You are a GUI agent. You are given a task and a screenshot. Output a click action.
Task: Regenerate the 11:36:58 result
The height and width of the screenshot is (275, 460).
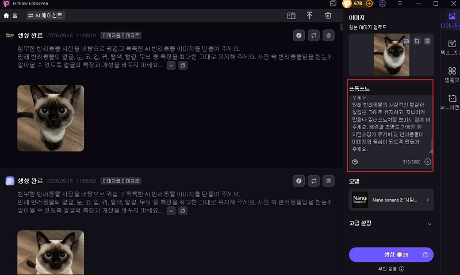click(313, 181)
